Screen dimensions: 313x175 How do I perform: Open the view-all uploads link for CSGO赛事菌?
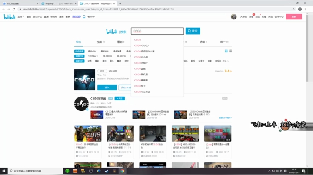225,118
